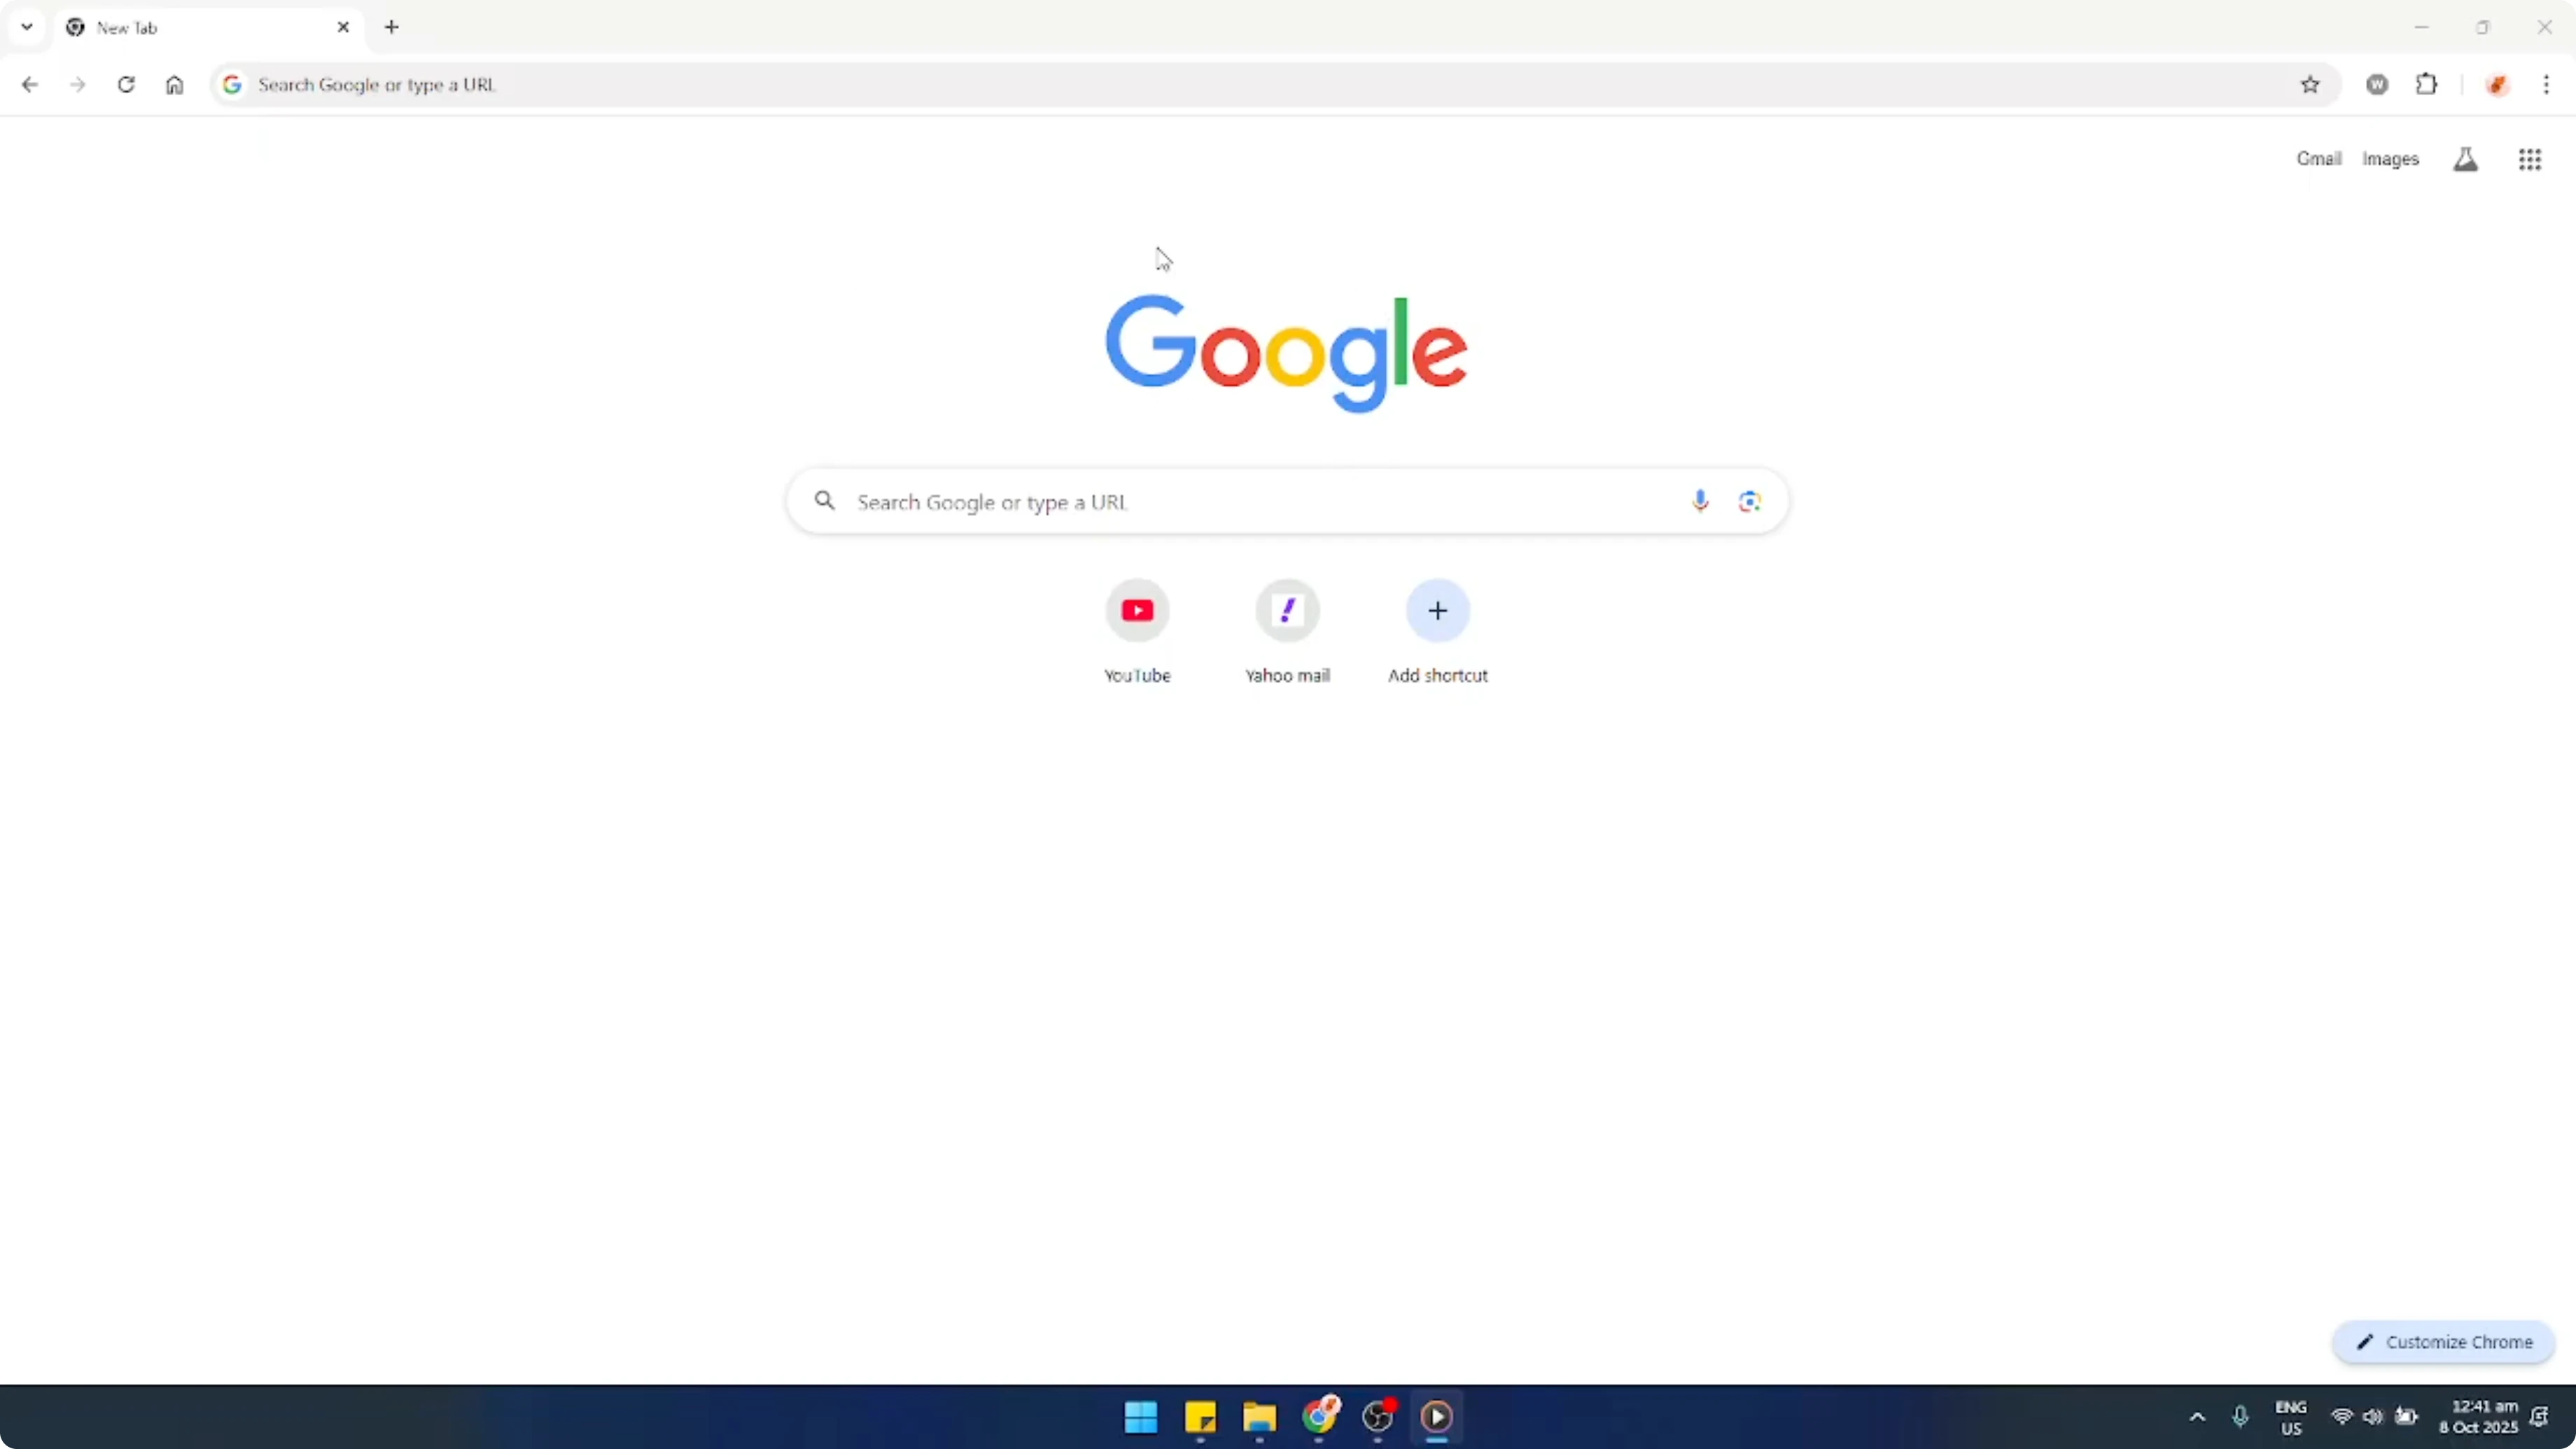Open Google Lens image search
The image size is (2576, 1449).
pos(1749,501)
